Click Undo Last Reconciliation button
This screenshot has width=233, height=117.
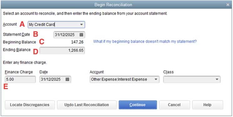pyautogui.click(x=87, y=105)
